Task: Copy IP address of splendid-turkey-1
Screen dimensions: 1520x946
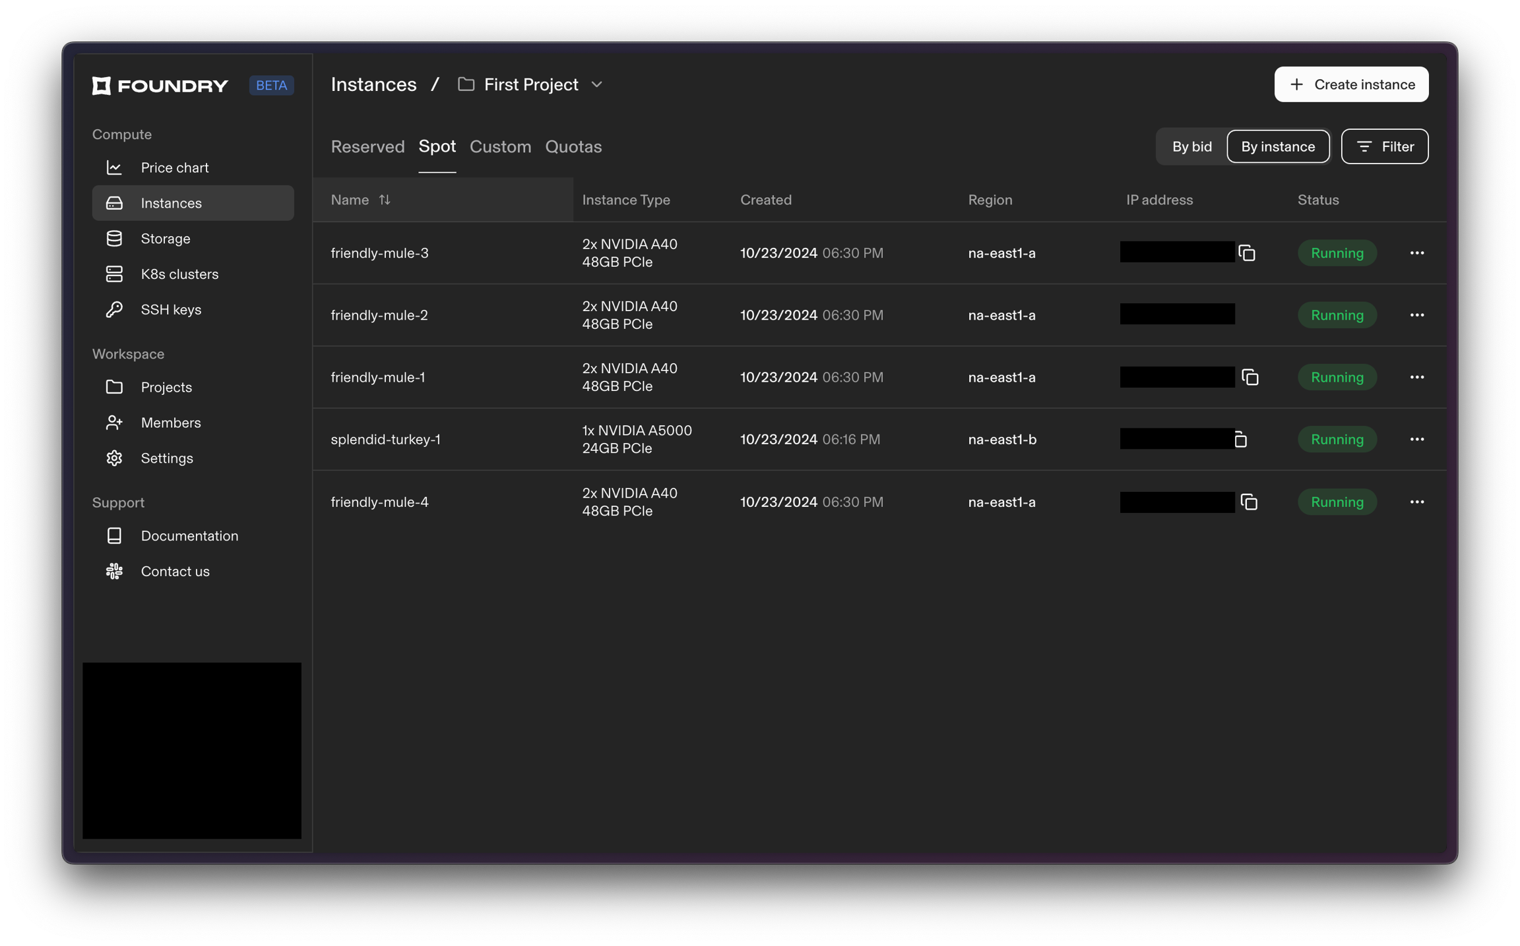Action: 1240,440
